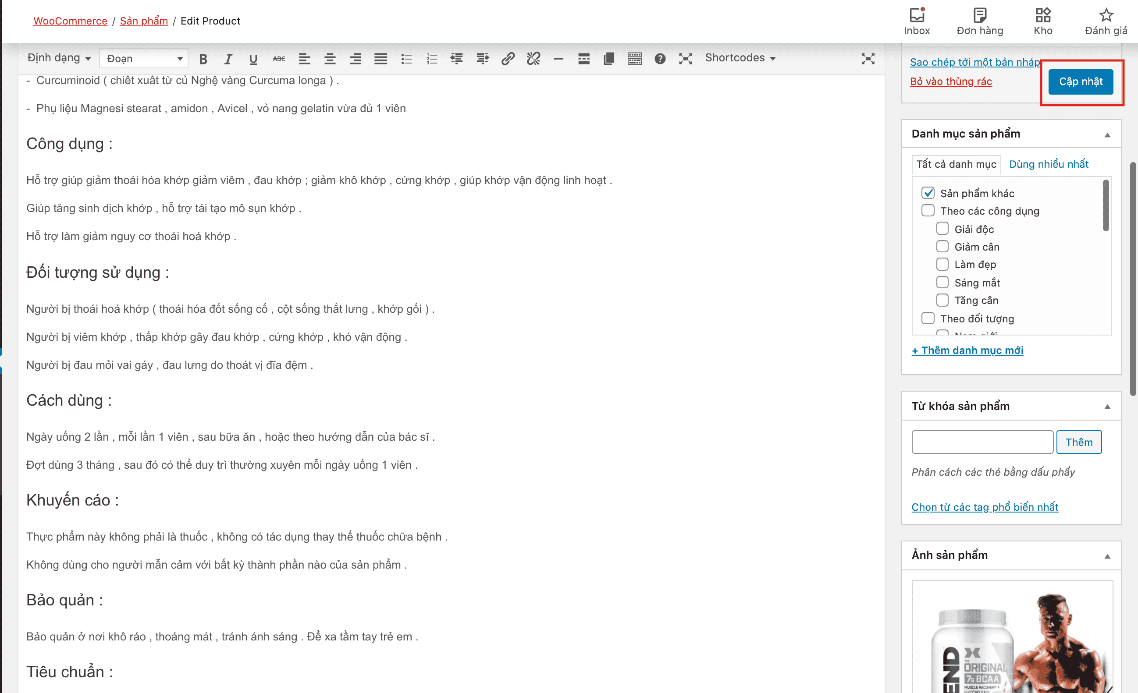The image size is (1138, 693).
Task: Open the Định dạng dropdown menu
Action: point(59,58)
